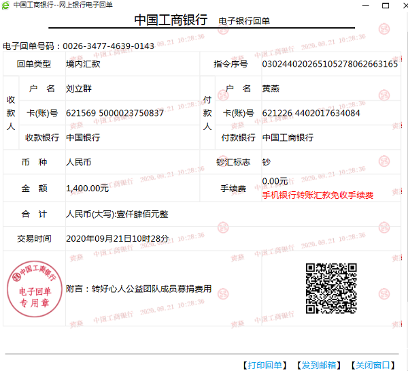Click payee name 刘立群

(79, 88)
